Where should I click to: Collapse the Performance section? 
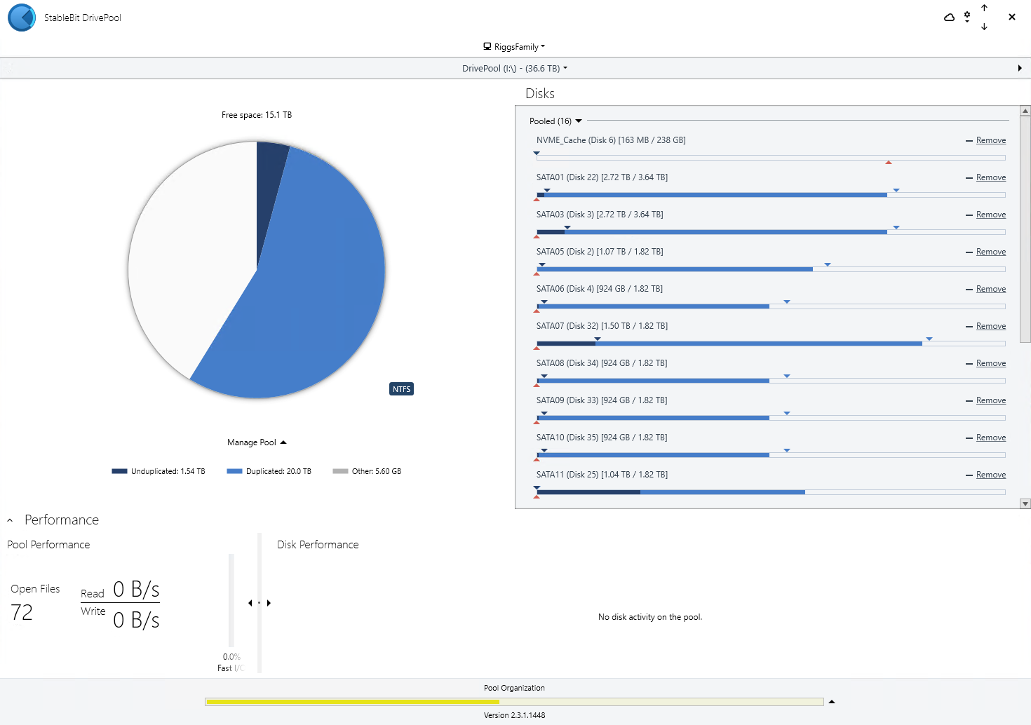[x=10, y=520]
